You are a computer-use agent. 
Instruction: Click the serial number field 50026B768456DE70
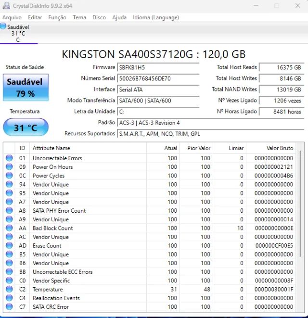(x=158, y=78)
